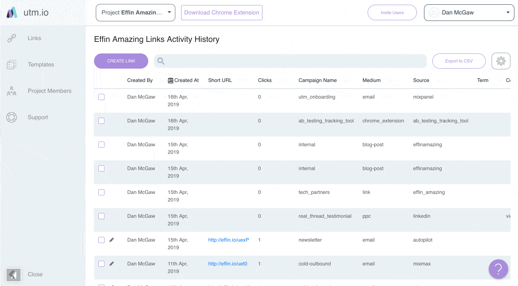Screen dimensions: 518x286
Task: Click the autopilot source cell
Action: [423, 240]
